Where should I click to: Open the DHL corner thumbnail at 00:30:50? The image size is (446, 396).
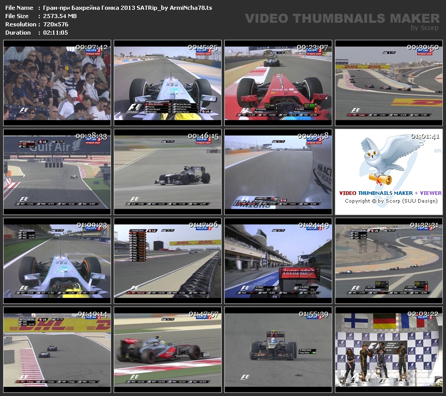click(x=389, y=83)
